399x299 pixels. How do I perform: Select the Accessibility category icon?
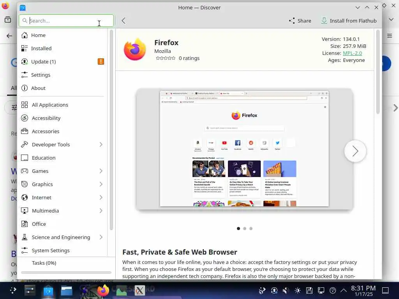pos(25,118)
